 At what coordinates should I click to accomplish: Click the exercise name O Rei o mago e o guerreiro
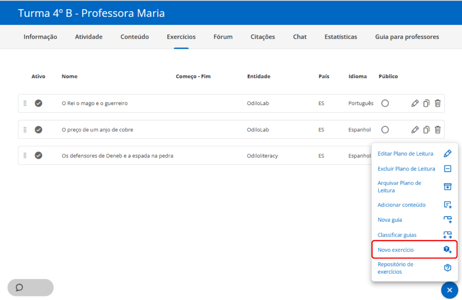pyautogui.click(x=95, y=104)
